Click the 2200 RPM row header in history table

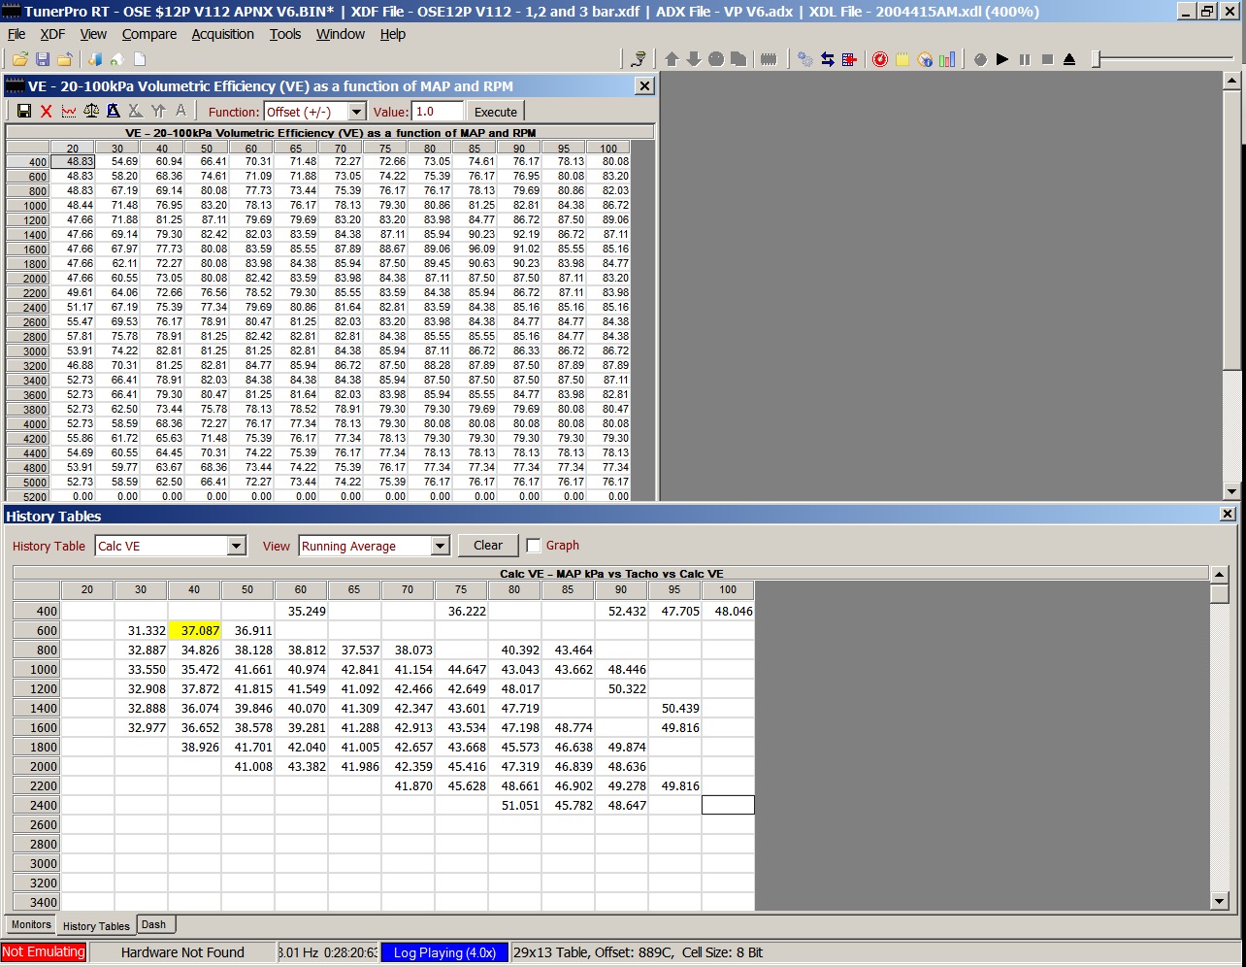pyautogui.click(x=37, y=785)
